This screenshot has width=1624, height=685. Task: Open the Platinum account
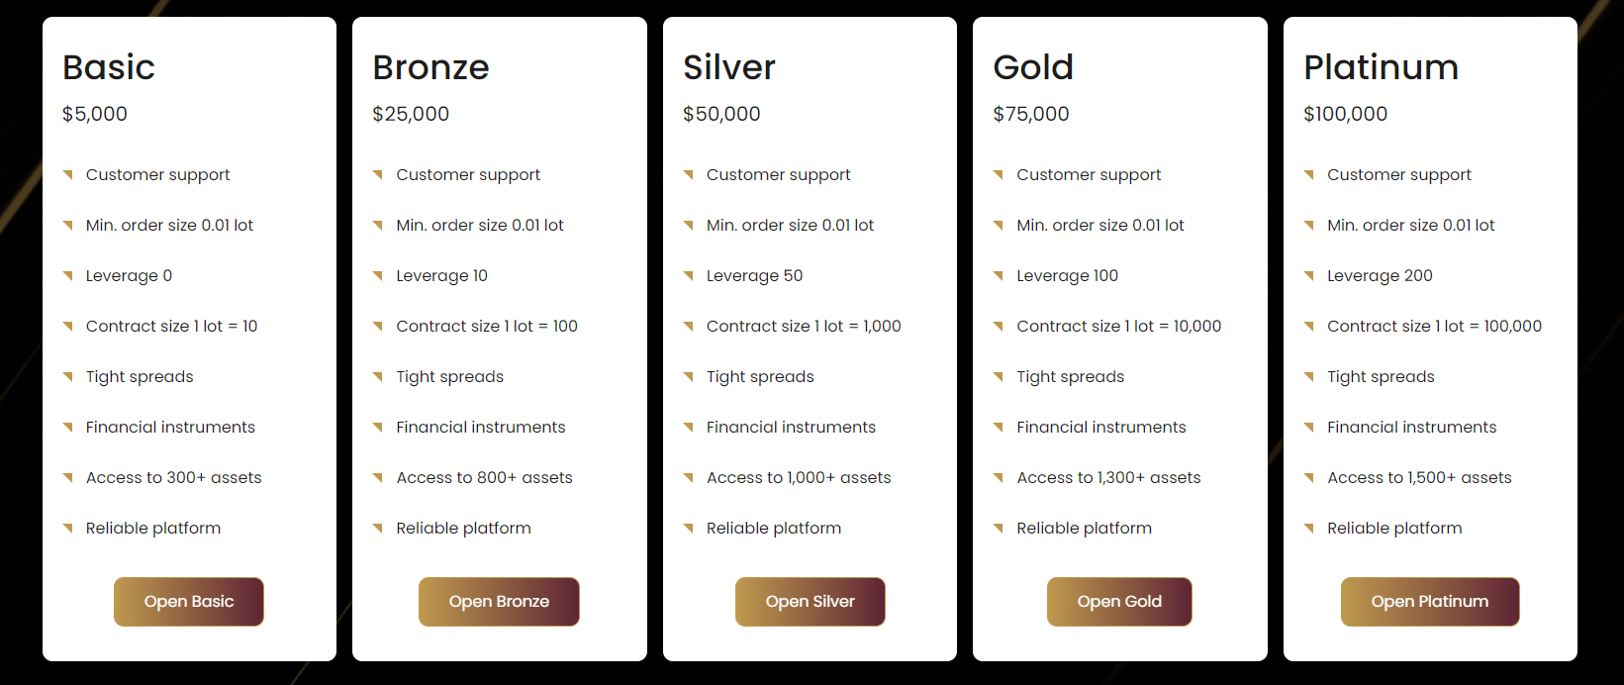click(x=1430, y=602)
